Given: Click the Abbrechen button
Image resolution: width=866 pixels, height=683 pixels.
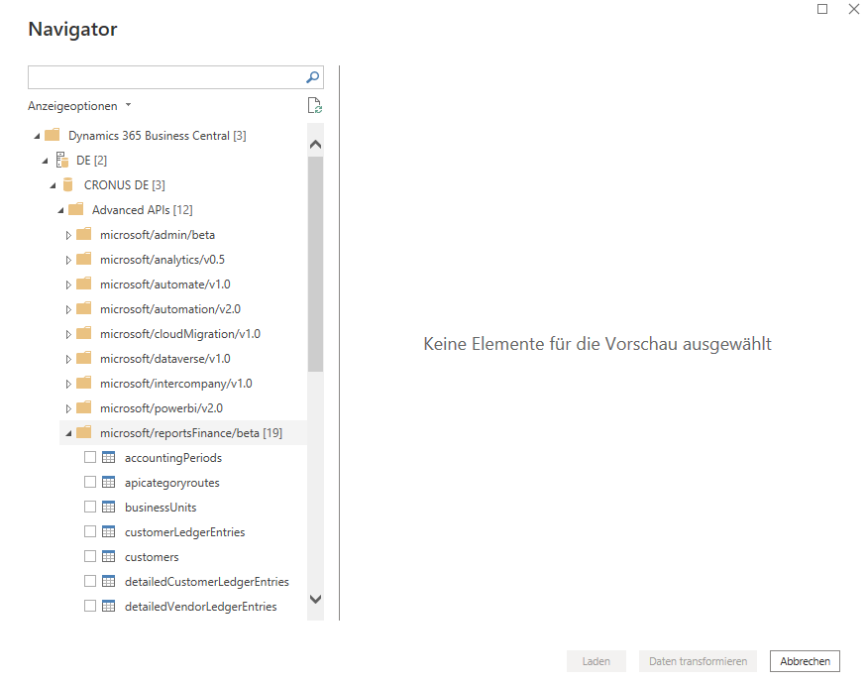Looking at the screenshot, I should [x=805, y=661].
